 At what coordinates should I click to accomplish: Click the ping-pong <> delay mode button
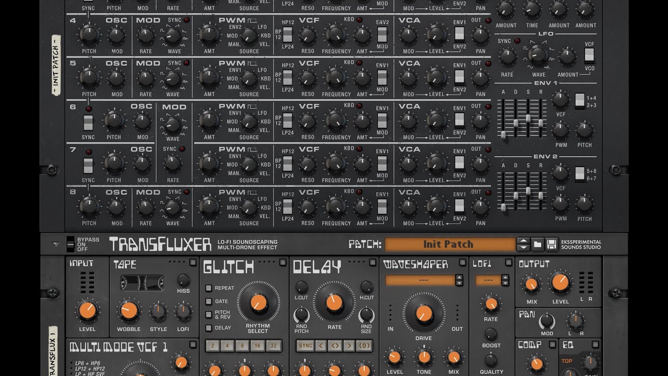coord(335,346)
